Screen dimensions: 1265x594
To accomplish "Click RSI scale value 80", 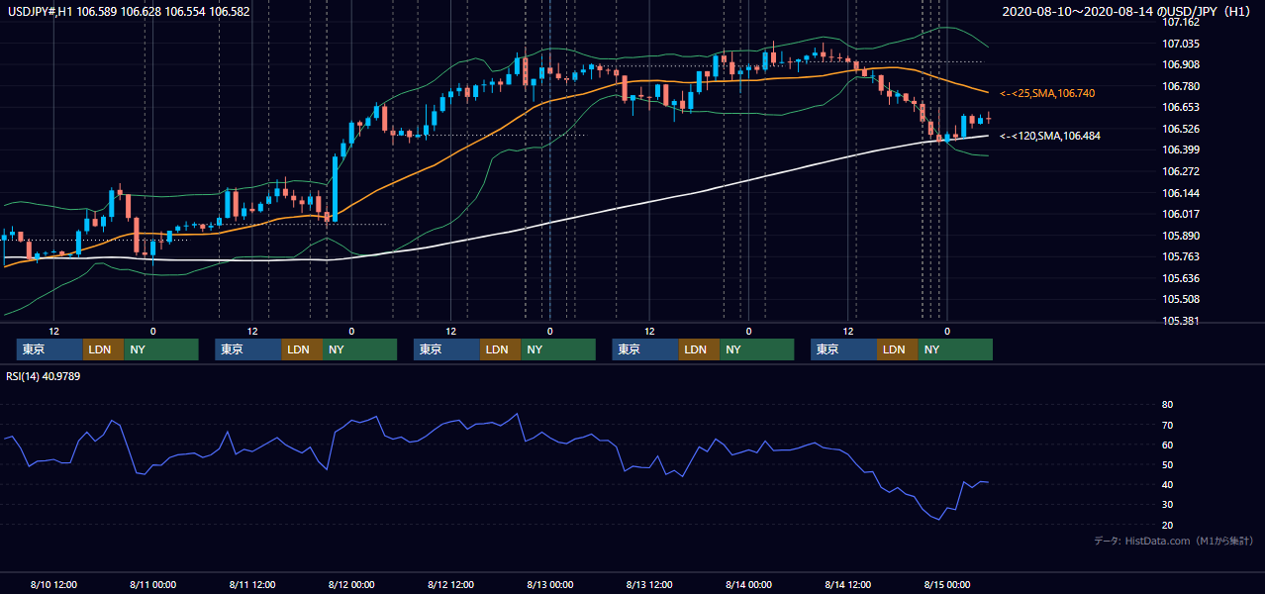I will (x=1167, y=405).
